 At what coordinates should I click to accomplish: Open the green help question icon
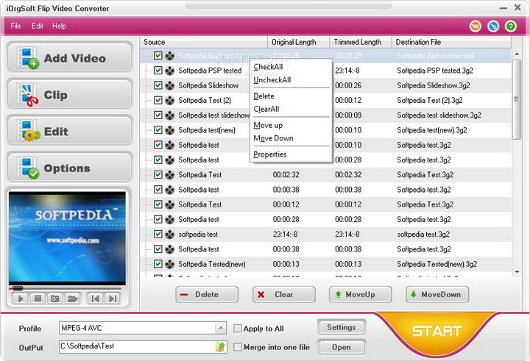coord(511,26)
